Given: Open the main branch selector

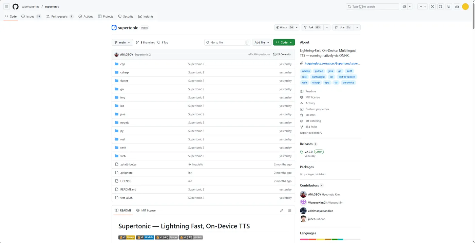Looking at the screenshot, I should click(122, 42).
